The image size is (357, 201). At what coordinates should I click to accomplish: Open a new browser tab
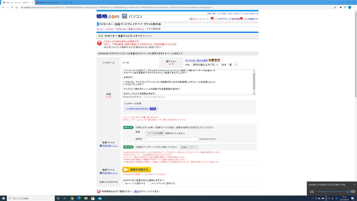(x=71, y=2)
